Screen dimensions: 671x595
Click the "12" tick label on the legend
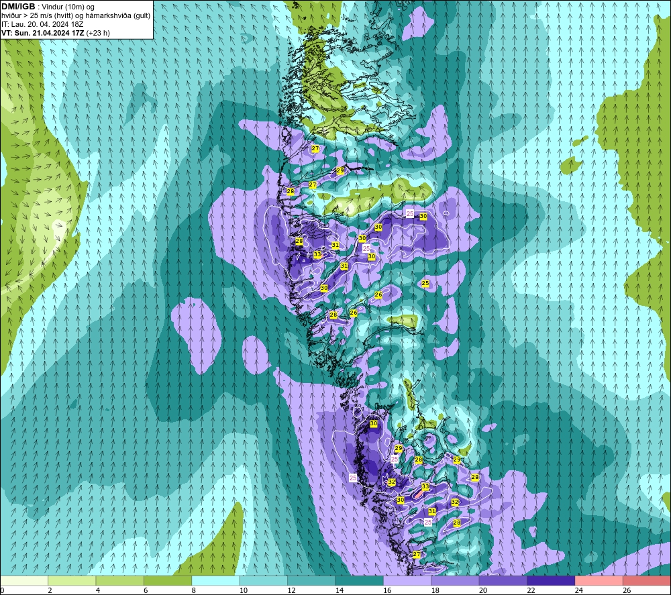pyautogui.click(x=291, y=590)
